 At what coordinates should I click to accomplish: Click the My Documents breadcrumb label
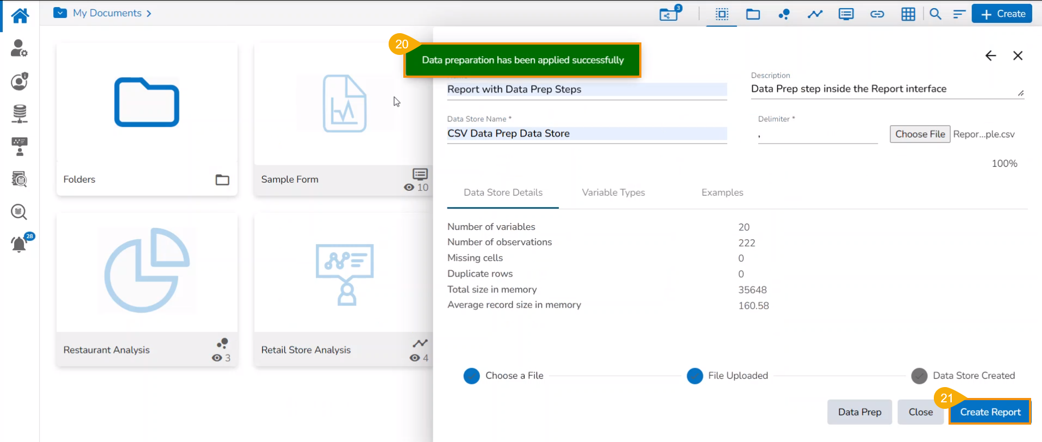107,13
